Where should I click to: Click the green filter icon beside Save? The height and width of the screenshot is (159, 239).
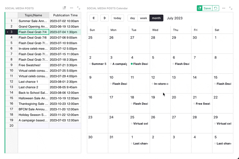(200, 8)
